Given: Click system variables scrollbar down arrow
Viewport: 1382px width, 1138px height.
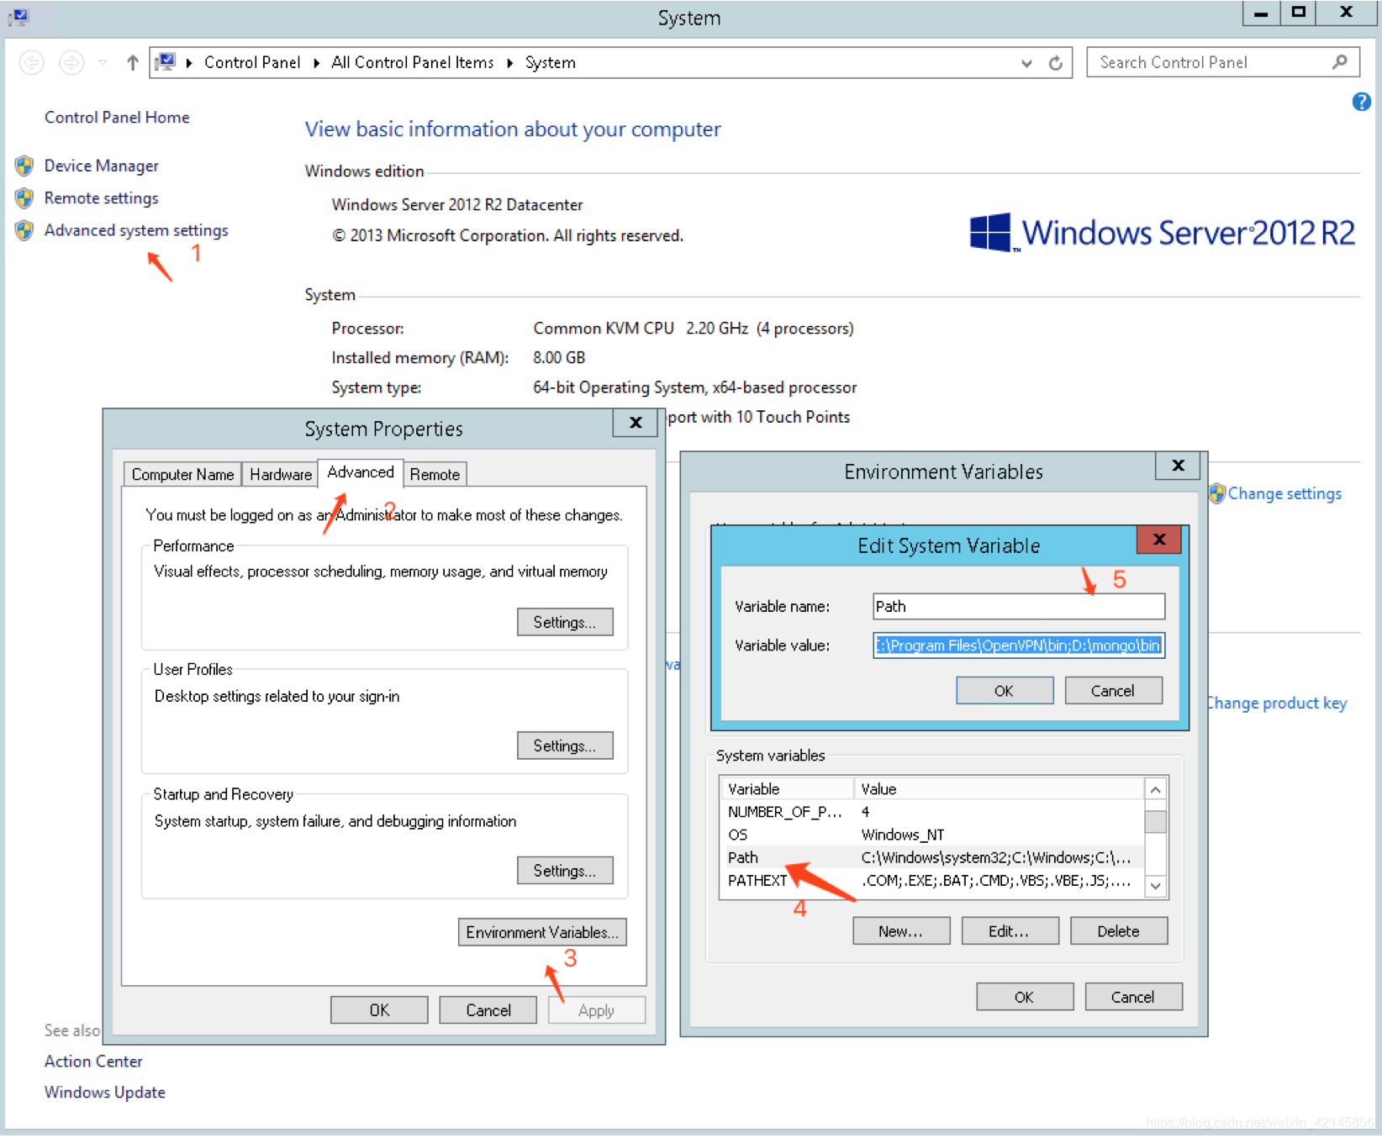Looking at the screenshot, I should pos(1156,886).
